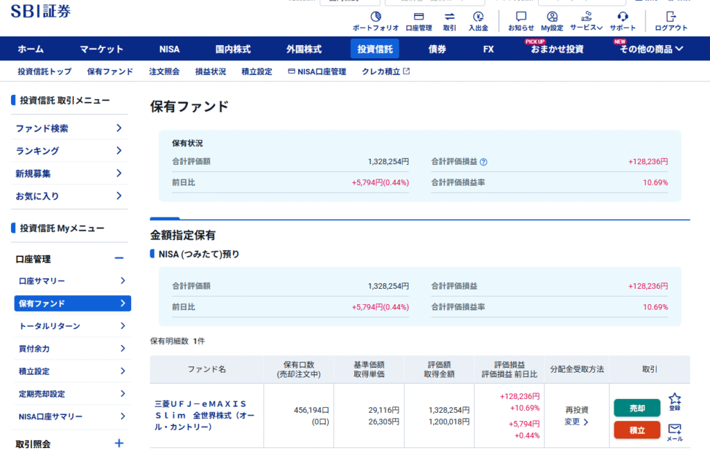Select the 国内株式 main navigation tab
This screenshot has width=710, height=453.
(233, 49)
